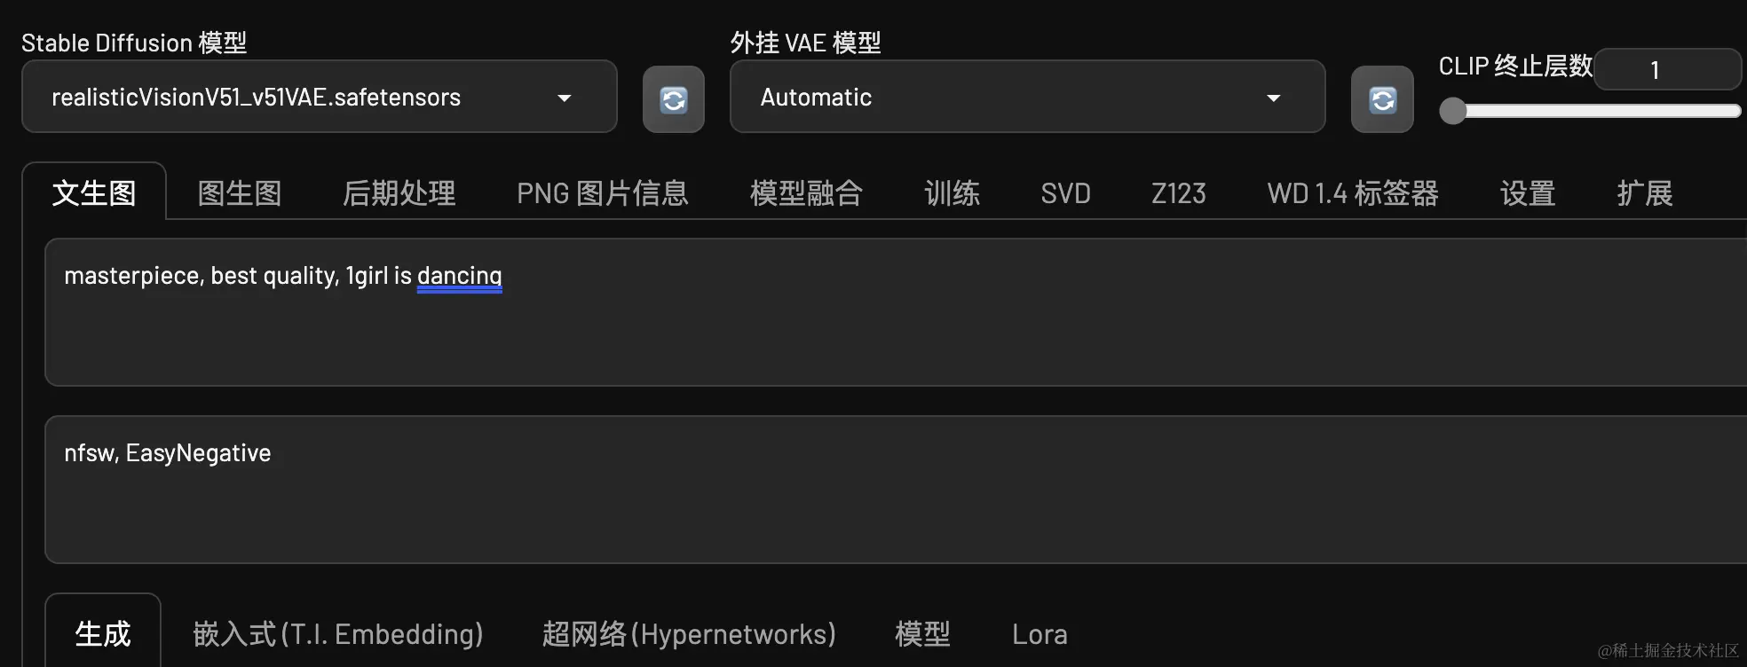The width and height of the screenshot is (1747, 667).
Task: Open the 设置 tab
Action: 1528,192
